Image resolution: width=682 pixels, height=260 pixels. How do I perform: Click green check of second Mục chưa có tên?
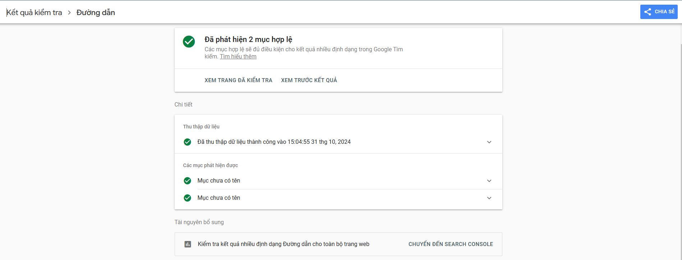click(187, 198)
